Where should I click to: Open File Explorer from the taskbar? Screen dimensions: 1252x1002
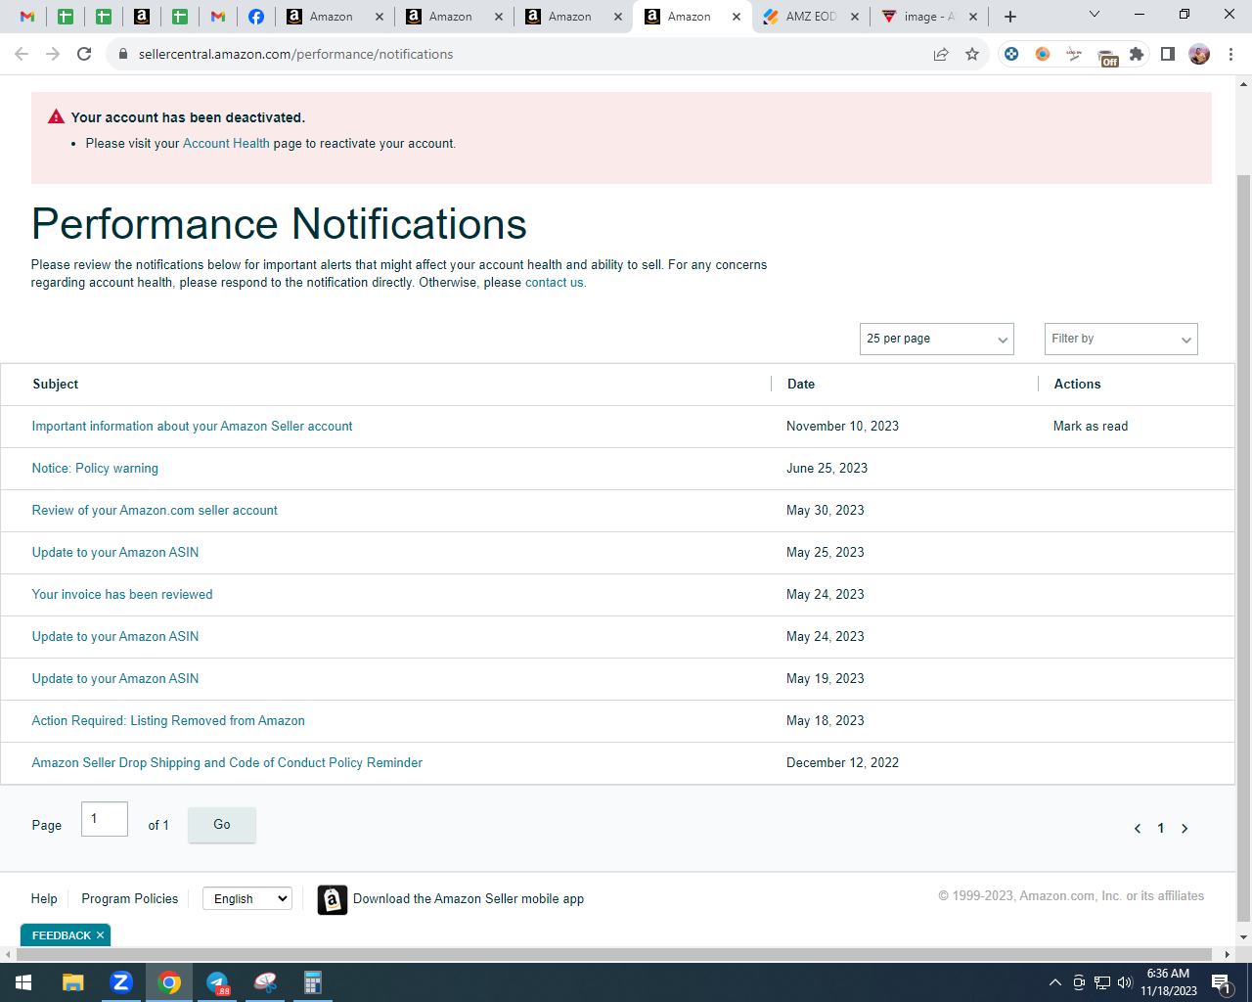73,982
